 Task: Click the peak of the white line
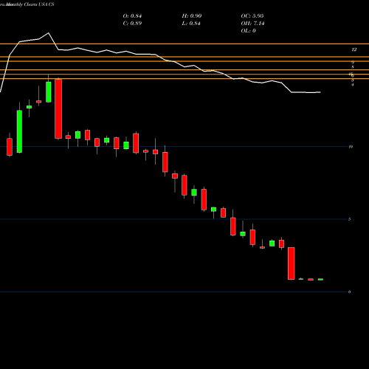tap(48, 33)
